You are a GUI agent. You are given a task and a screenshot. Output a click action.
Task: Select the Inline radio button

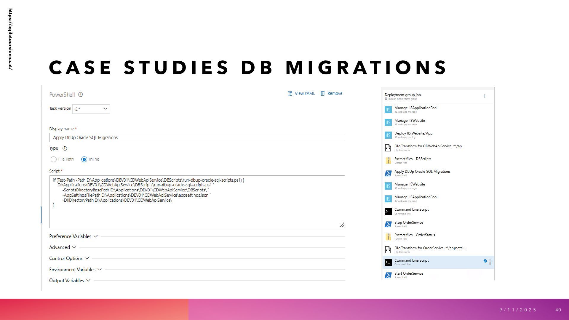[84, 159]
